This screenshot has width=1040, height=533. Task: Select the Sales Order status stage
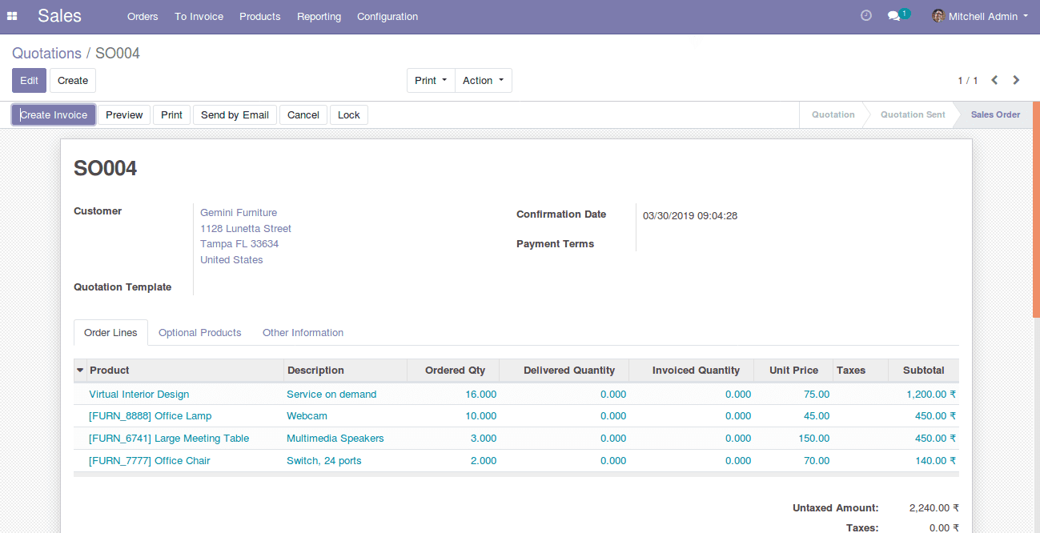point(995,115)
